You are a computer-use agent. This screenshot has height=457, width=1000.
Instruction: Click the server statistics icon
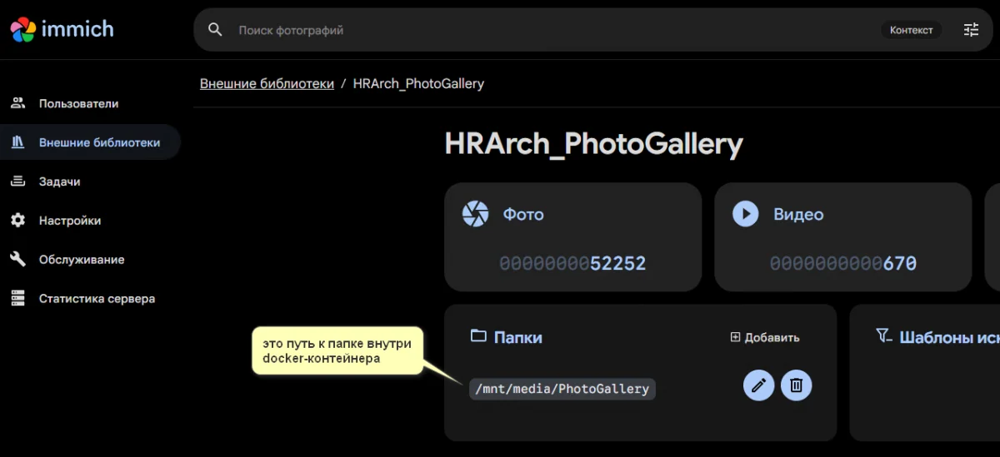(17, 299)
